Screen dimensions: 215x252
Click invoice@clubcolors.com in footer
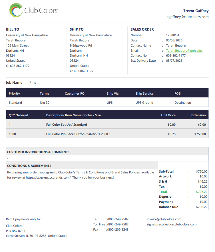pyautogui.click(x=164, y=219)
